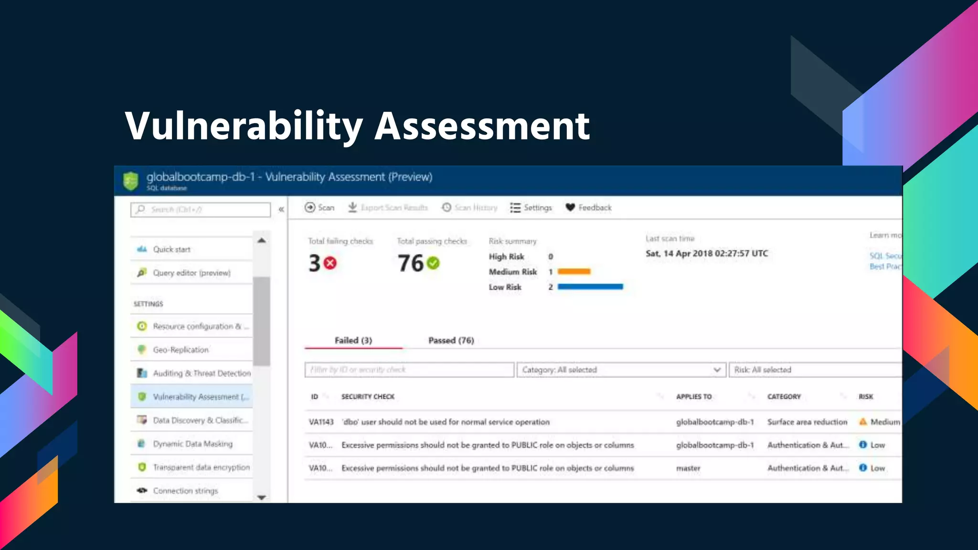The height and width of the screenshot is (550, 978).
Task: Select Quick start in the sidebar
Action: (191, 249)
